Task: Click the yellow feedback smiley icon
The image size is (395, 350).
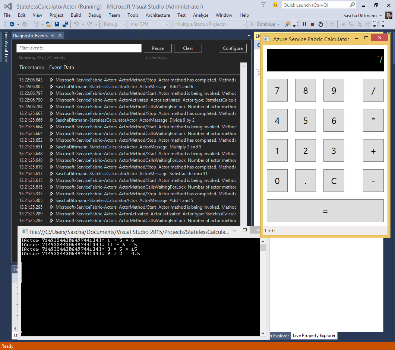Action: click(275, 5)
